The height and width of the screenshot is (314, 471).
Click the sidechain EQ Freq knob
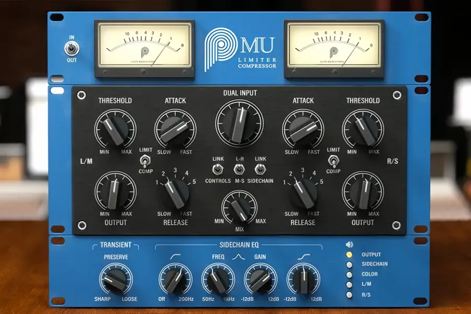[218, 279]
